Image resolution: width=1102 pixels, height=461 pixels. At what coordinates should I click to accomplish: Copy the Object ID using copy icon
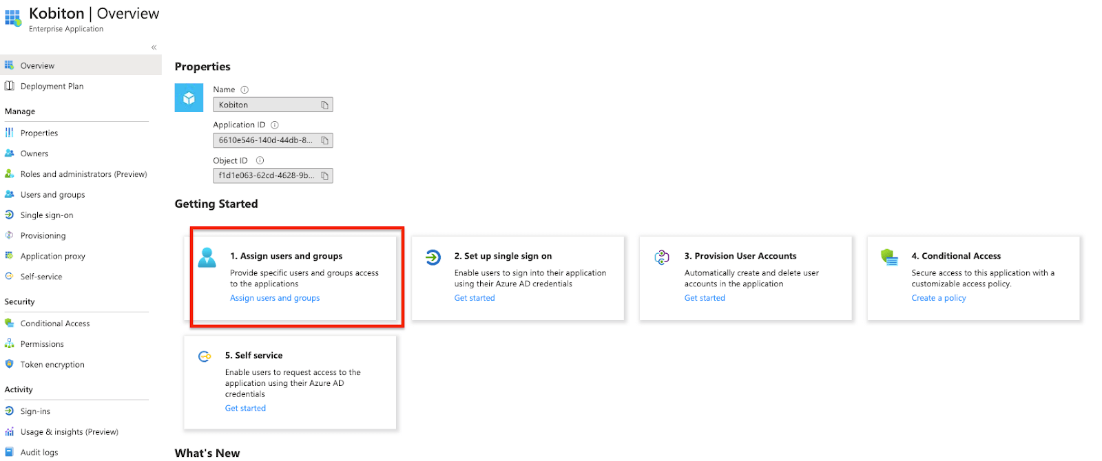tap(324, 175)
